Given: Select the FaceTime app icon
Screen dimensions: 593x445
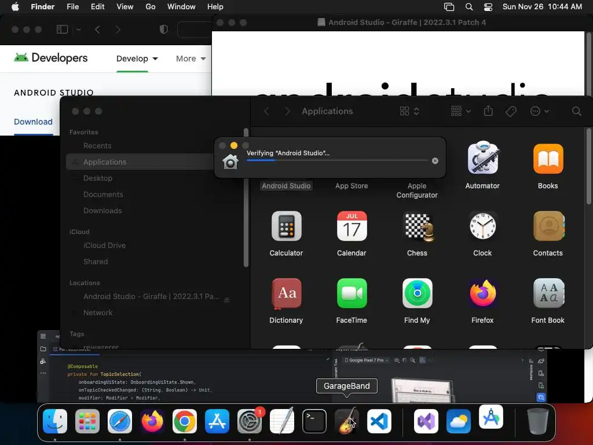Looking at the screenshot, I should (x=352, y=293).
